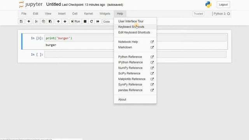Close the Help menu
The image size is (249, 140).
click(120, 14)
